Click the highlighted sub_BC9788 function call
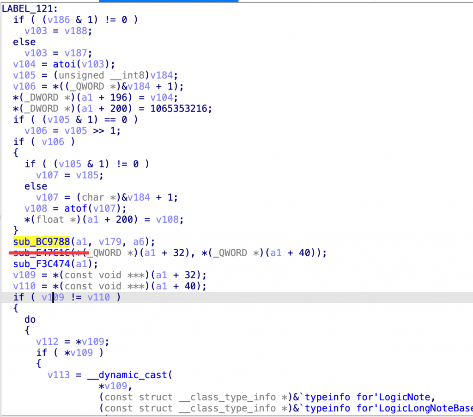Viewport: 473px width, 417px height. coord(42,241)
